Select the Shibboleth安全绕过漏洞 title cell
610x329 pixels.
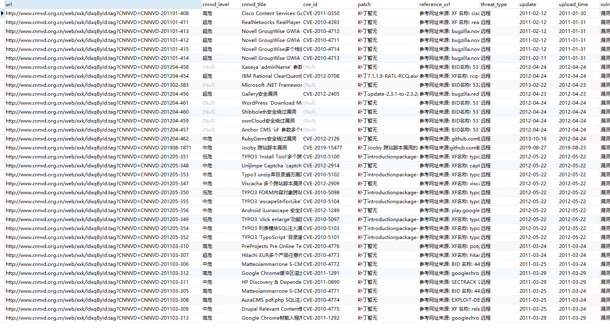(271, 112)
